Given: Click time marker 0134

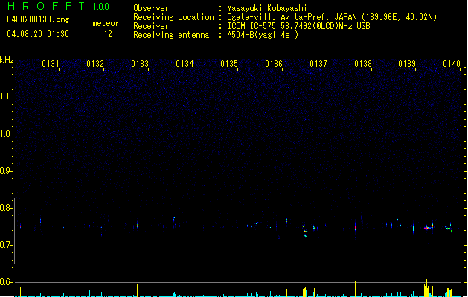Looking at the screenshot, I should click(185, 64).
